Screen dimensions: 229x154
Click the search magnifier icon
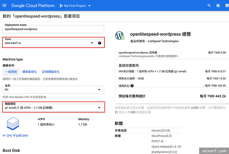pyautogui.click(x=209, y=6)
